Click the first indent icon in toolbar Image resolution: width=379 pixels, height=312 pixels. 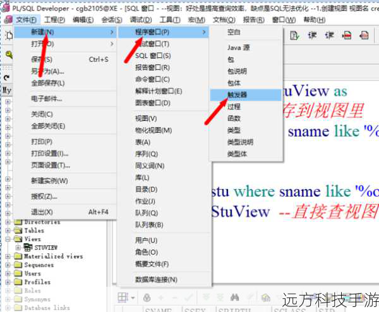pyautogui.click(x=312, y=36)
